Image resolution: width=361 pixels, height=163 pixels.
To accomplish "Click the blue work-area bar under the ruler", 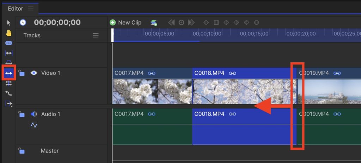I will point(157,41).
